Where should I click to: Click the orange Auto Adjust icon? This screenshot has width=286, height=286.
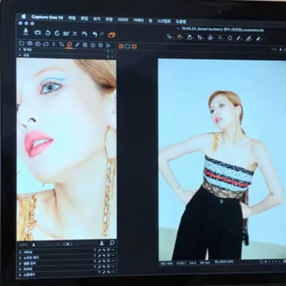click(x=112, y=35)
